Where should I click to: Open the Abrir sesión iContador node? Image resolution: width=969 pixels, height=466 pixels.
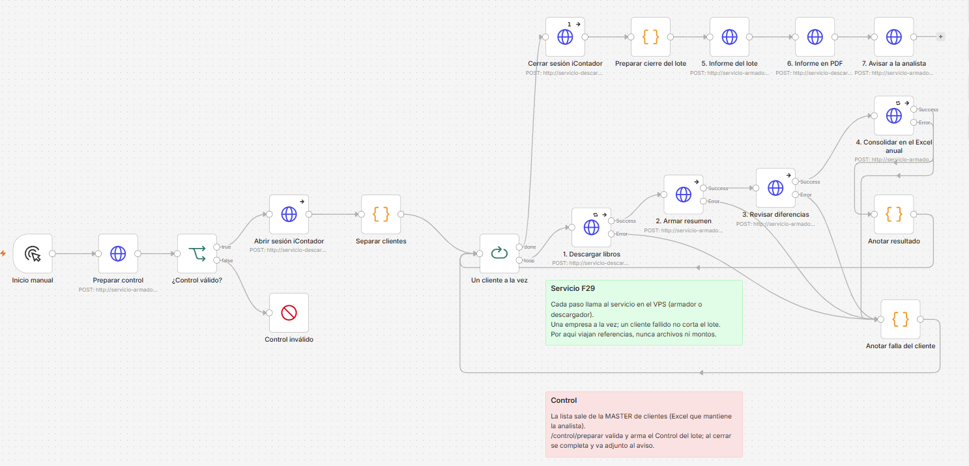click(289, 214)
